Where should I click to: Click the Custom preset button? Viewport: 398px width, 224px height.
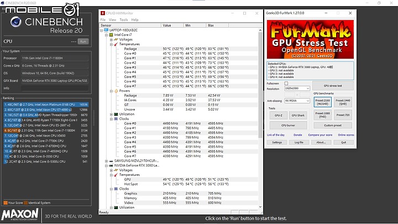point(333,125)
